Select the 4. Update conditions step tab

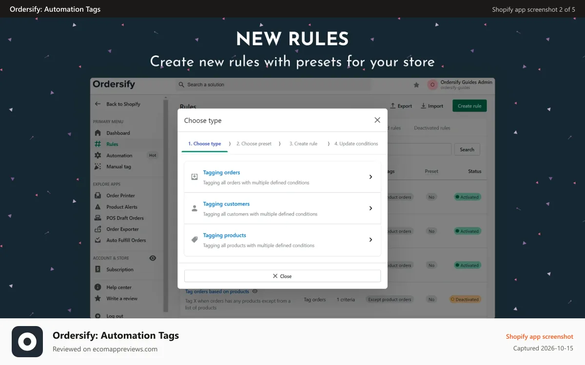click(x=356, y=144)
